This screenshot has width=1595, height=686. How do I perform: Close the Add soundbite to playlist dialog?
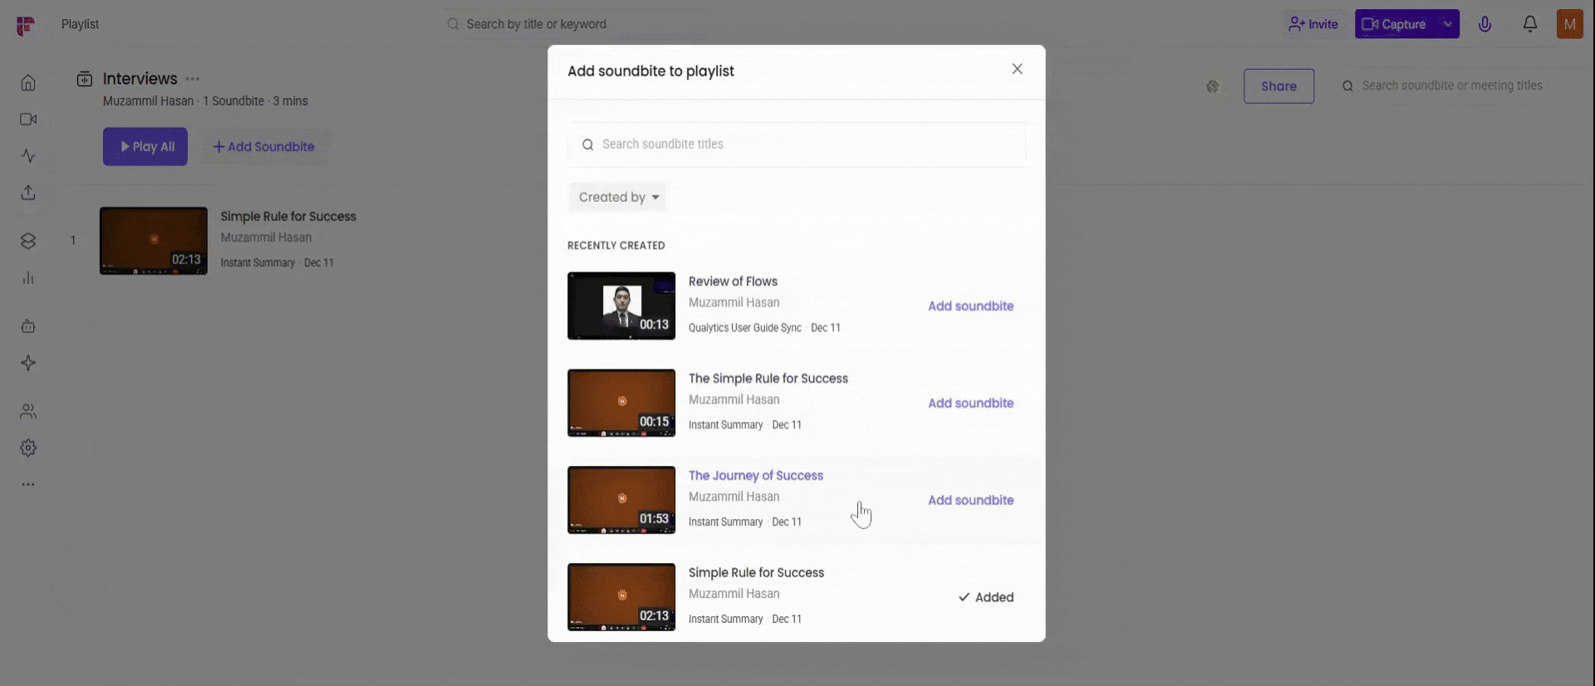[1017, 69]
